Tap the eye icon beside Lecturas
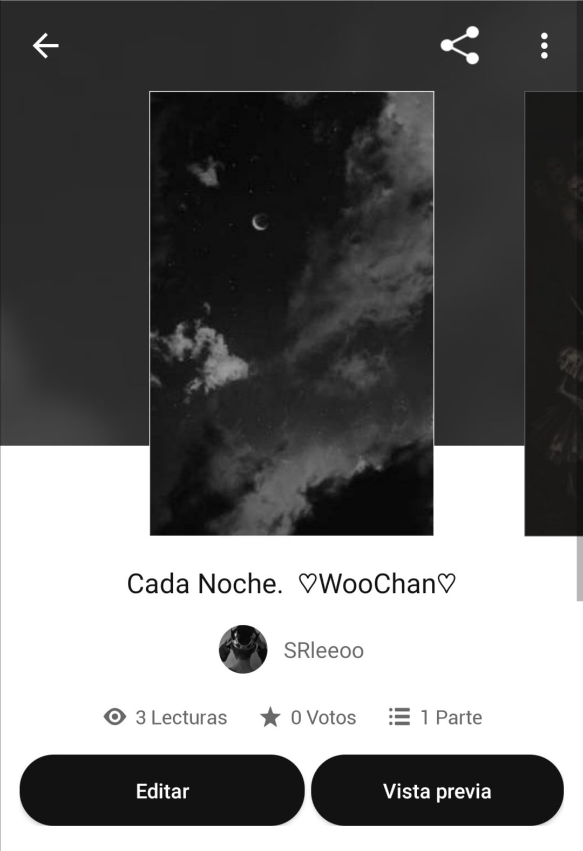The image size is (583, 851). pos(114,717)
